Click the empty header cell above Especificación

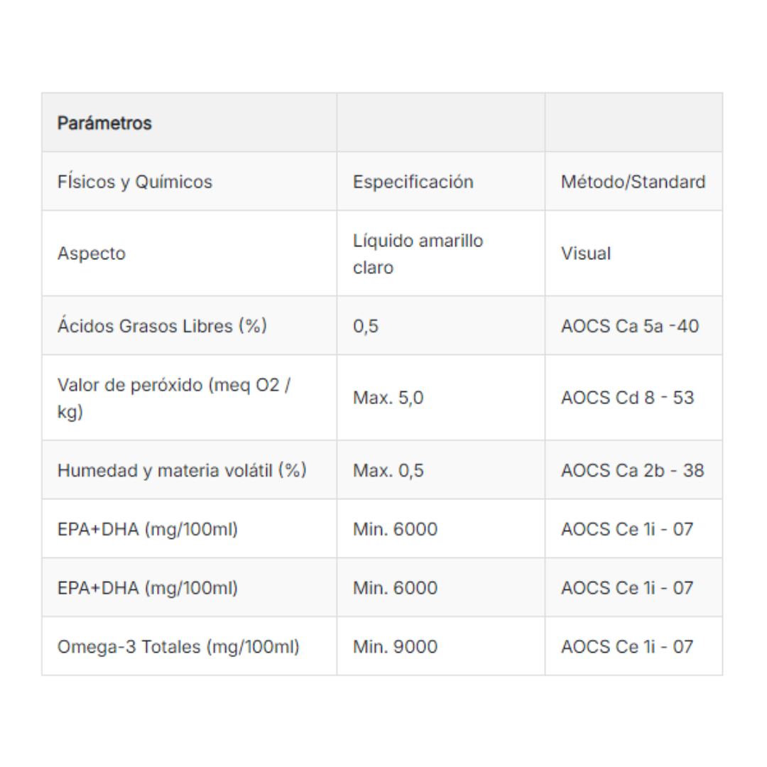tap(440, 123)
